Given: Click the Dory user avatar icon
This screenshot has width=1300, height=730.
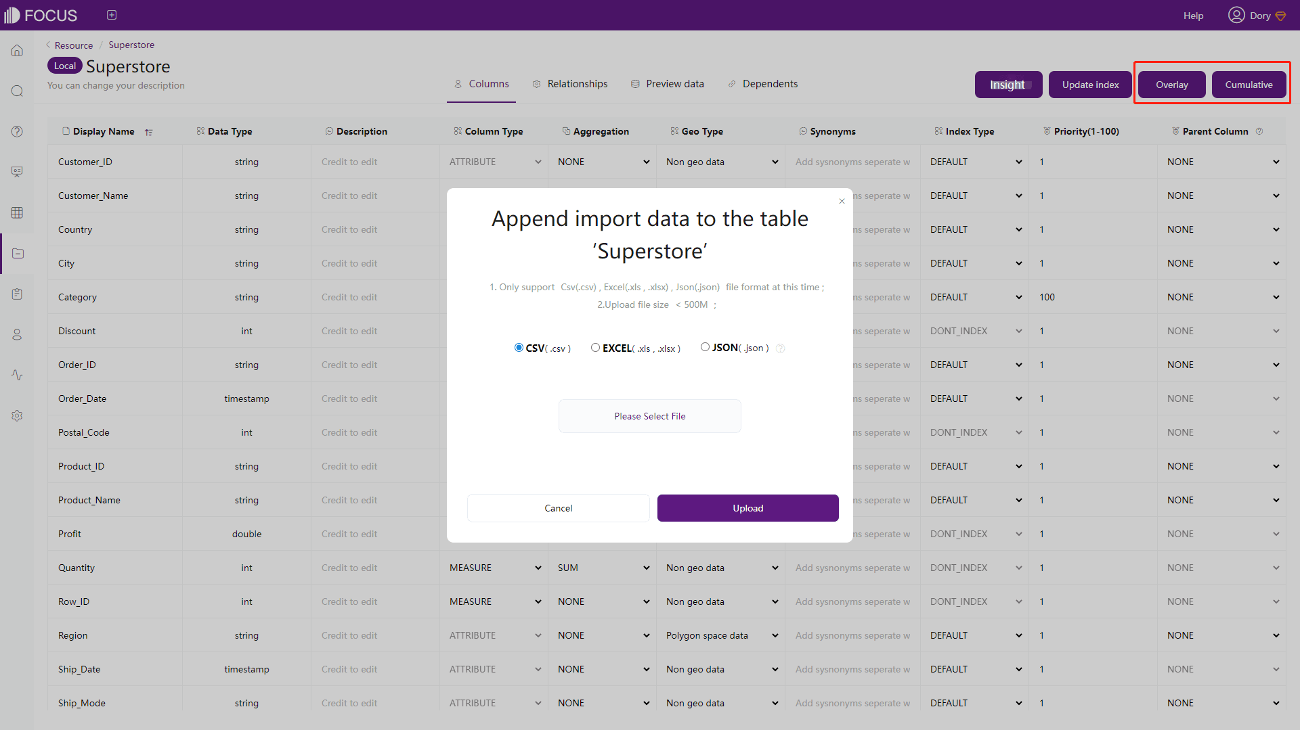Looking at the screenshot, I should 1236,15.
